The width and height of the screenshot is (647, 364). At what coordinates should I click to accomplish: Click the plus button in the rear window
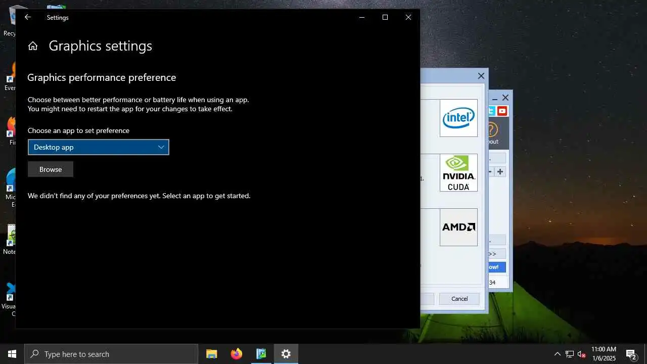pyautogui.click(x=500, y=171)
